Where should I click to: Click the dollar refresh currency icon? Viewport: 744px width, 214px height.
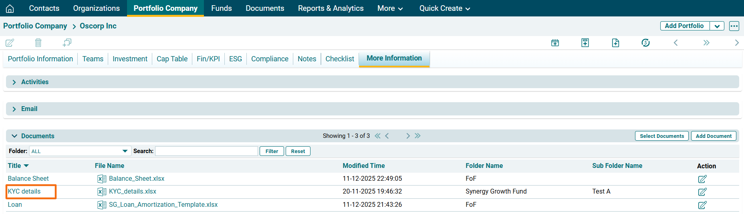[x=645, y=43]
